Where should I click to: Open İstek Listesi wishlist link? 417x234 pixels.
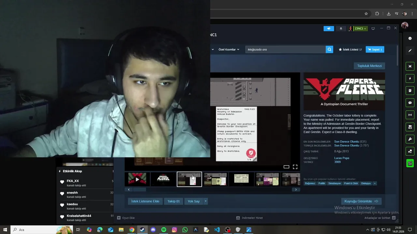pos(350,49)
